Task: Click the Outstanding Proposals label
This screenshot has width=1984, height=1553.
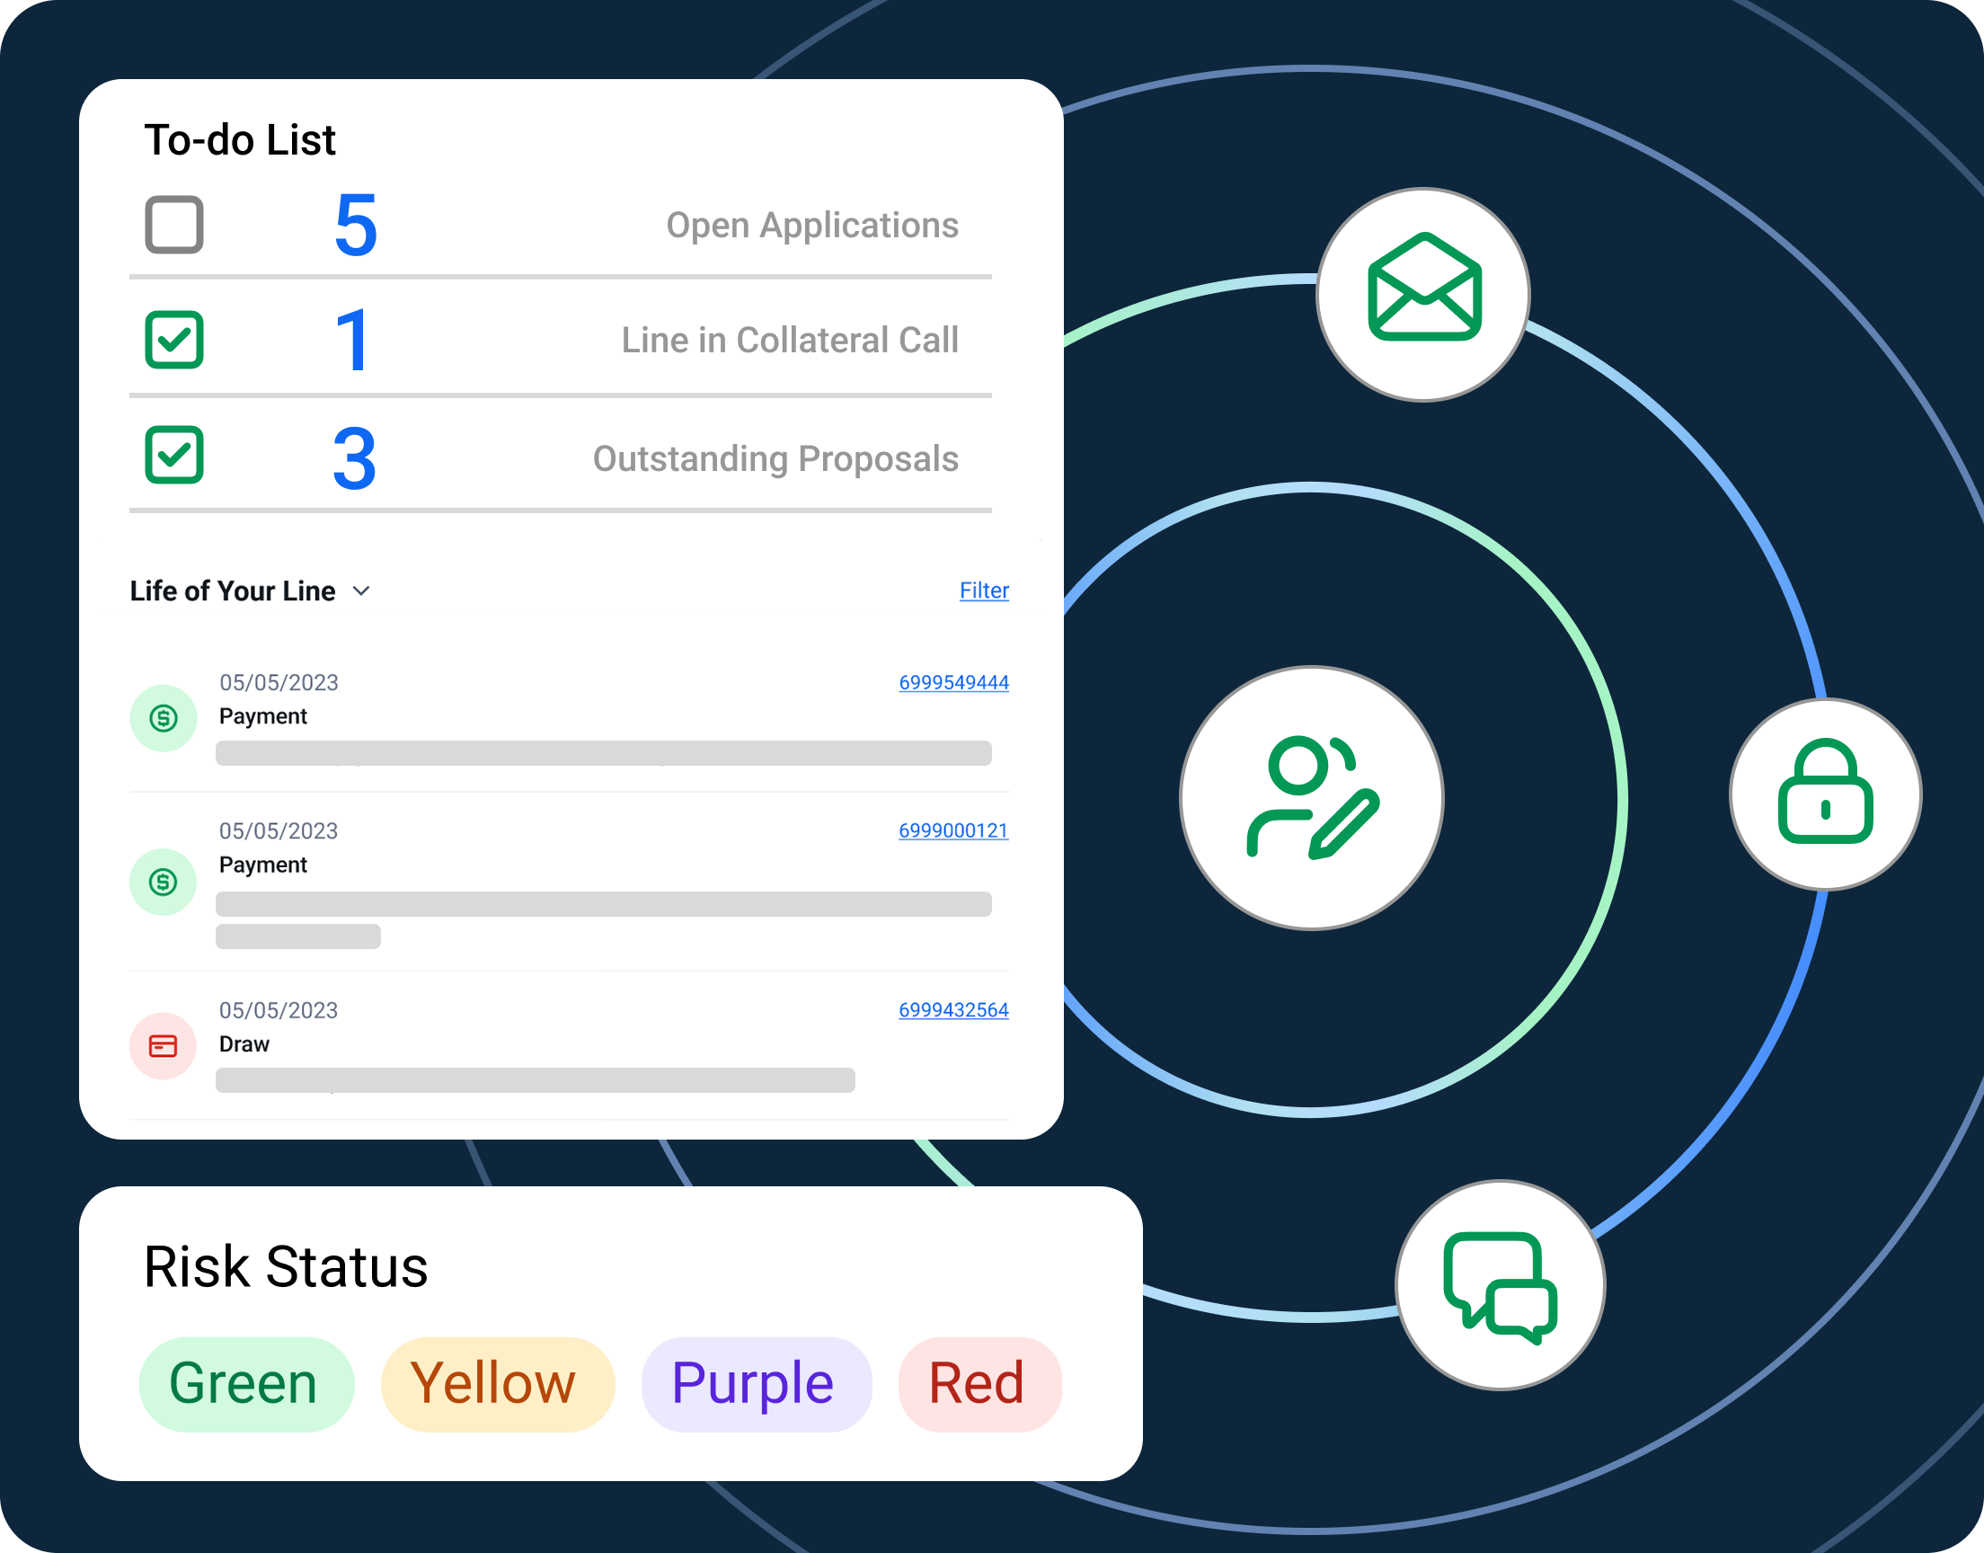Action: 776,459
